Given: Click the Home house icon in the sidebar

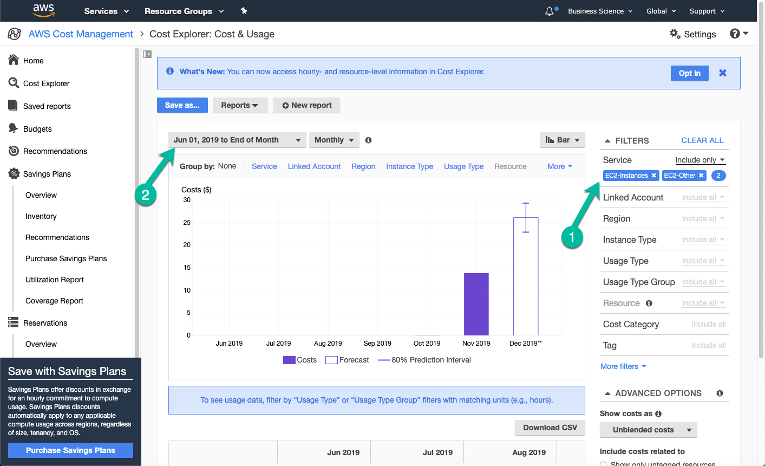Looking at the screenshot, I should (14, 60).
